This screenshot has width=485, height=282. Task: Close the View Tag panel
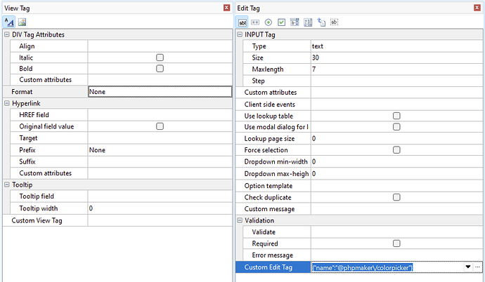226,7
